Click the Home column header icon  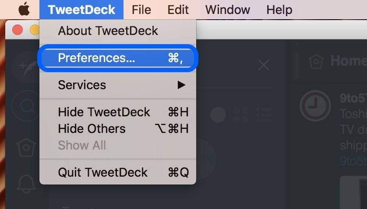[x=316, y=61]
